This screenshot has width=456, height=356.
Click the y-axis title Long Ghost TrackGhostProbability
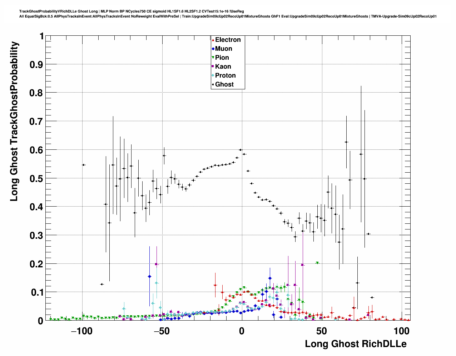click(x=14, y=121)
